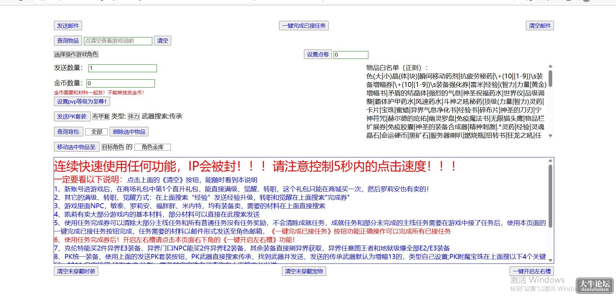Click the 清空未穿戴时装 button
The width and height of the screenshot is (616, 296).
[x=76, y=271]
